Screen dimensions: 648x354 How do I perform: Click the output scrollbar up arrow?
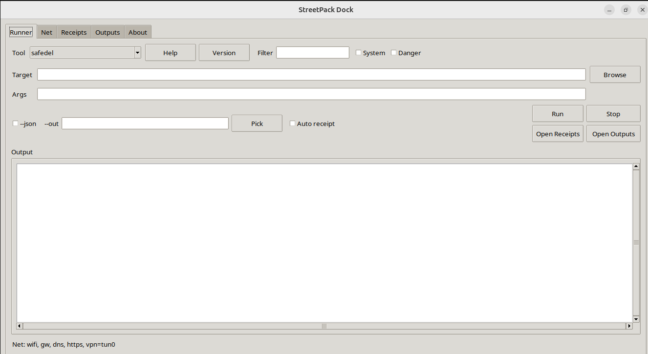(x=636, y=167)
